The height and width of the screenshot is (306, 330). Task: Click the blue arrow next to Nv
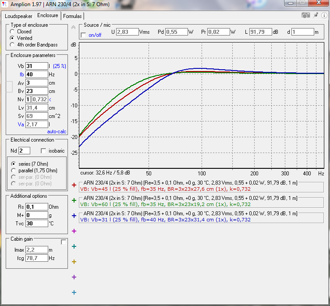(x=50, y=100)
